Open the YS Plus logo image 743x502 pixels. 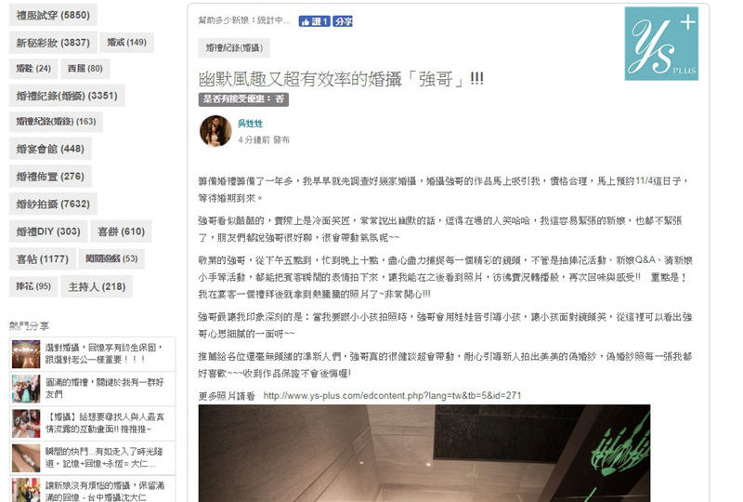pyautogui.click(x=661, y=44)
